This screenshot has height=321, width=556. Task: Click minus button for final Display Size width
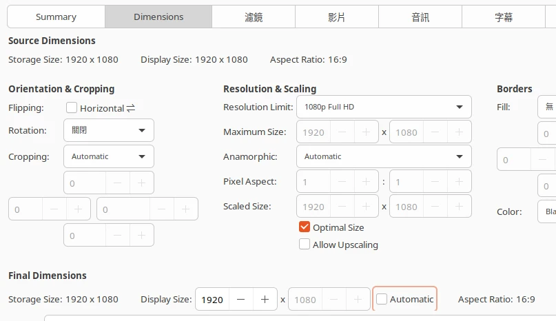point(240,300)
